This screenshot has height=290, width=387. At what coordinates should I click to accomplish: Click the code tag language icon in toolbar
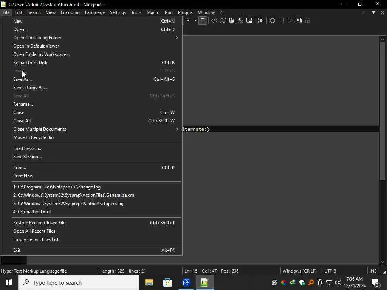tap(214, 20)
